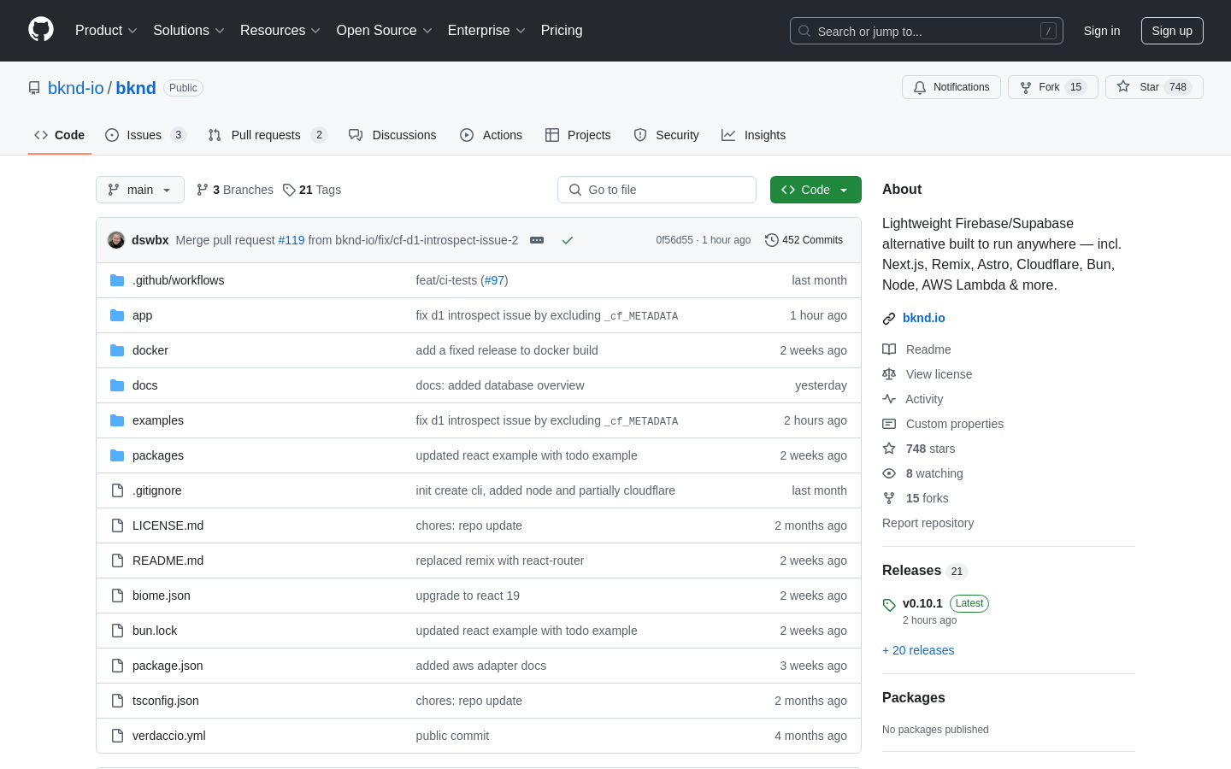View 3 Branches

[x=235, y=190]
